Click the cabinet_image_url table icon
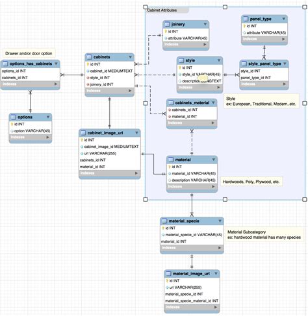The height and width of the screenshot is (316, 308). click(x=83, y=133)
